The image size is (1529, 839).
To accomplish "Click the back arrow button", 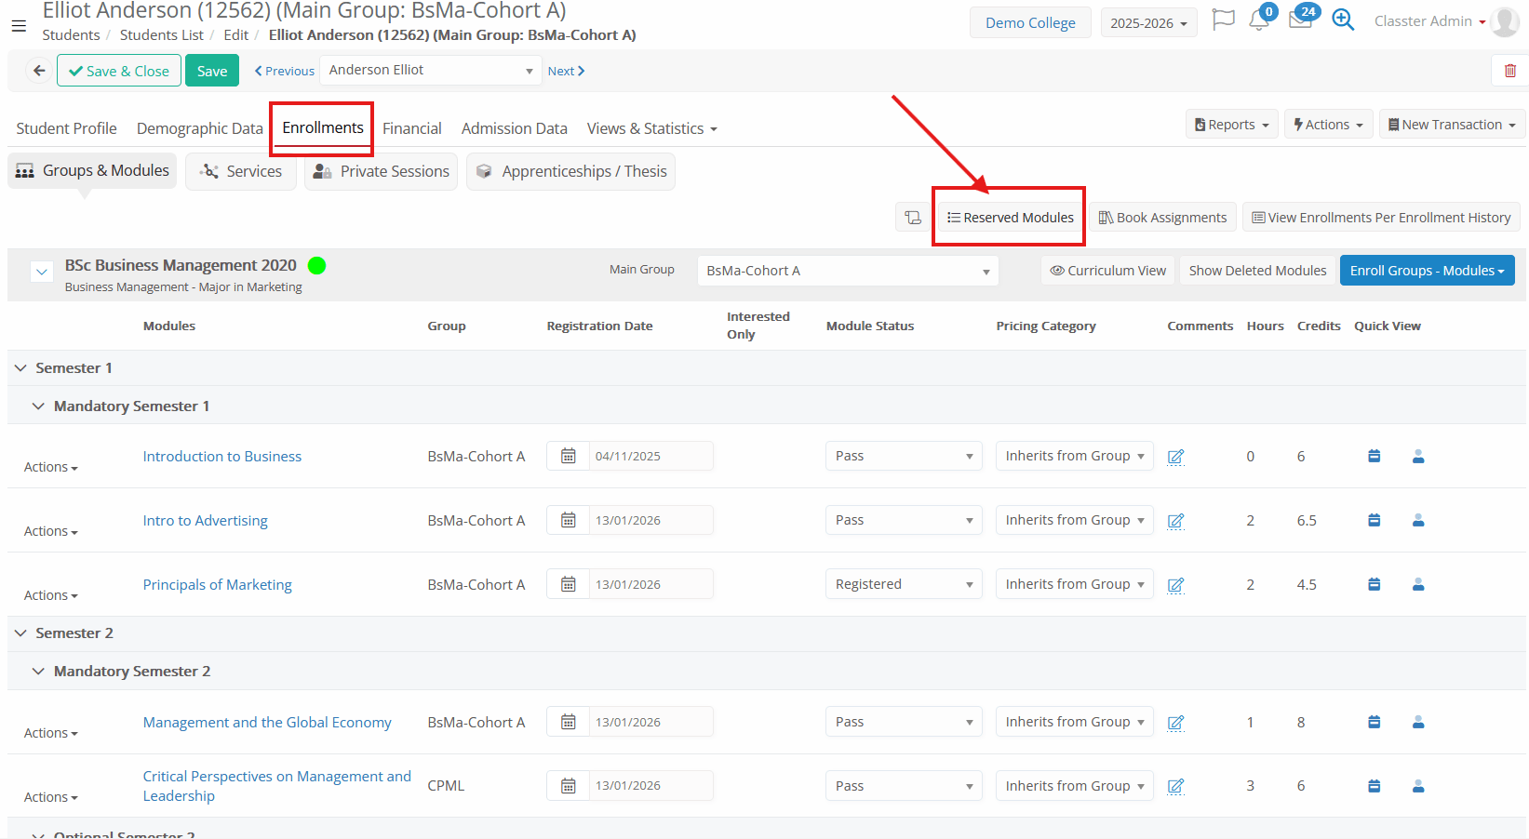I will pyautogui.click(x=38, y=71).
